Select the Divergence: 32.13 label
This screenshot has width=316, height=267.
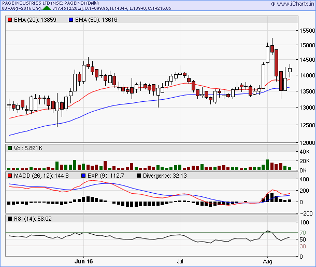pyautogui.click(x=165, y=176)
